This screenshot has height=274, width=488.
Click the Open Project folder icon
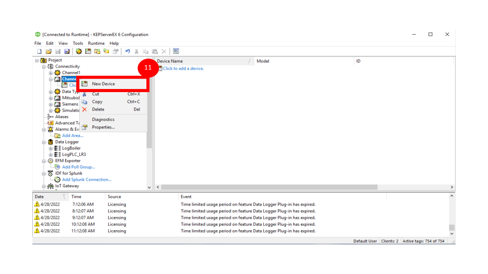(x=48, y=51)
